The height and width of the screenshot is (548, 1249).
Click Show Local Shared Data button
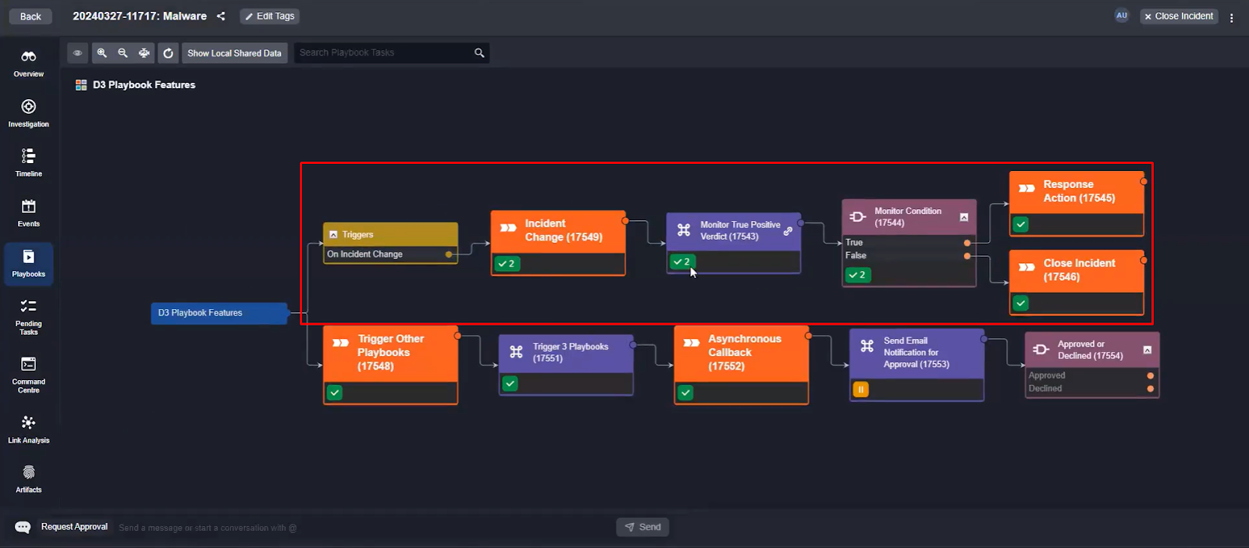234,53
